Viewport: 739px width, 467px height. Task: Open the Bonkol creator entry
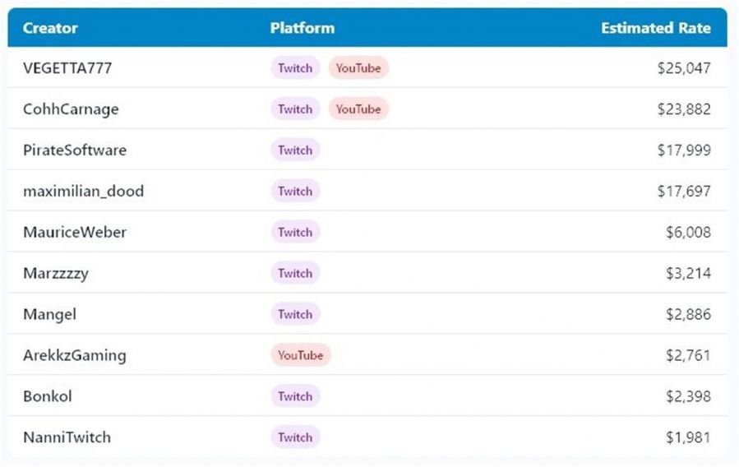click(x=48, y=396)
